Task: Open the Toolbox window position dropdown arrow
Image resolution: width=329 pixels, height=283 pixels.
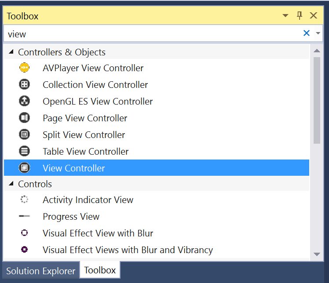Action: click(x=285, y=15)
